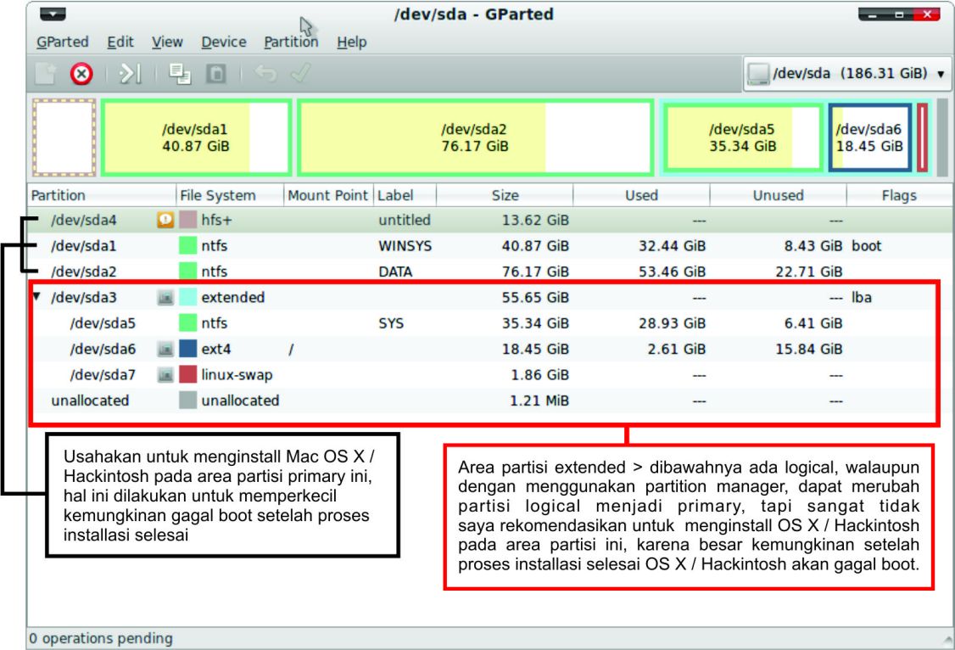The height and width of the screenshot is (650, 955).
Task: Select /dev/sda5 block in disk map
Action: [x=742, y=137]
